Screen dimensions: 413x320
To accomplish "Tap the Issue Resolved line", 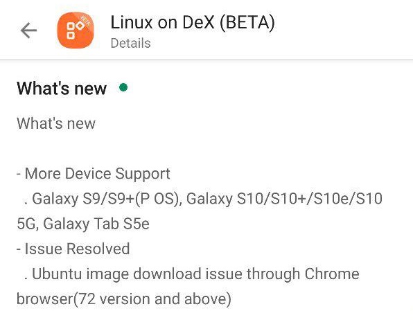I will [x=73, y=249].
